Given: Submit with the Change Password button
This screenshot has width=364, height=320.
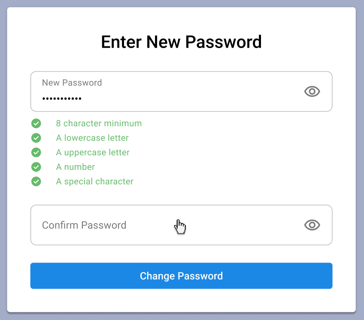Looking at the screenshot, I should point(181,276).
